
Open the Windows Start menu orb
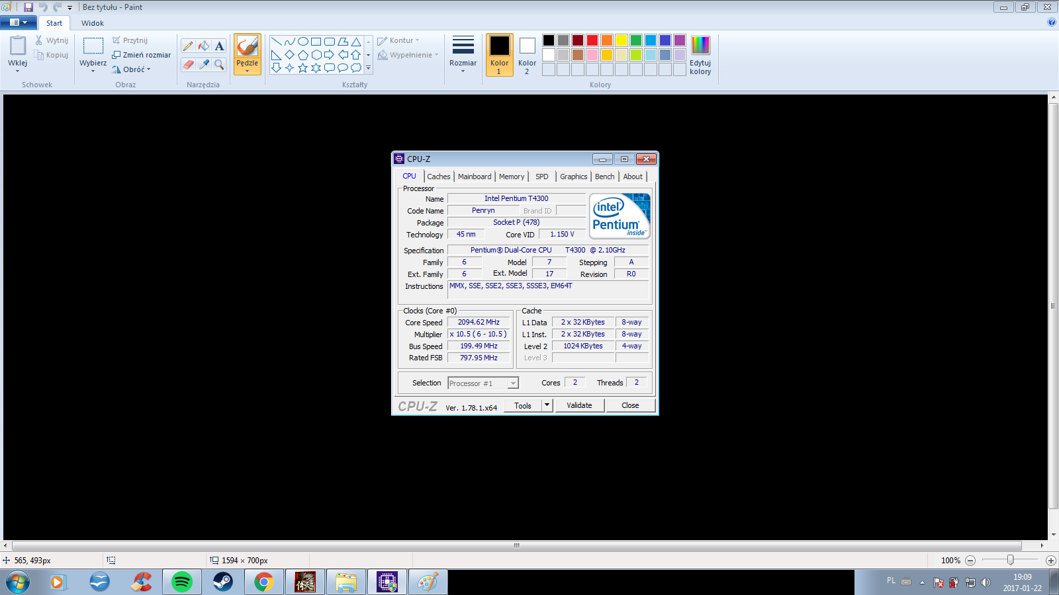[18, 582]
